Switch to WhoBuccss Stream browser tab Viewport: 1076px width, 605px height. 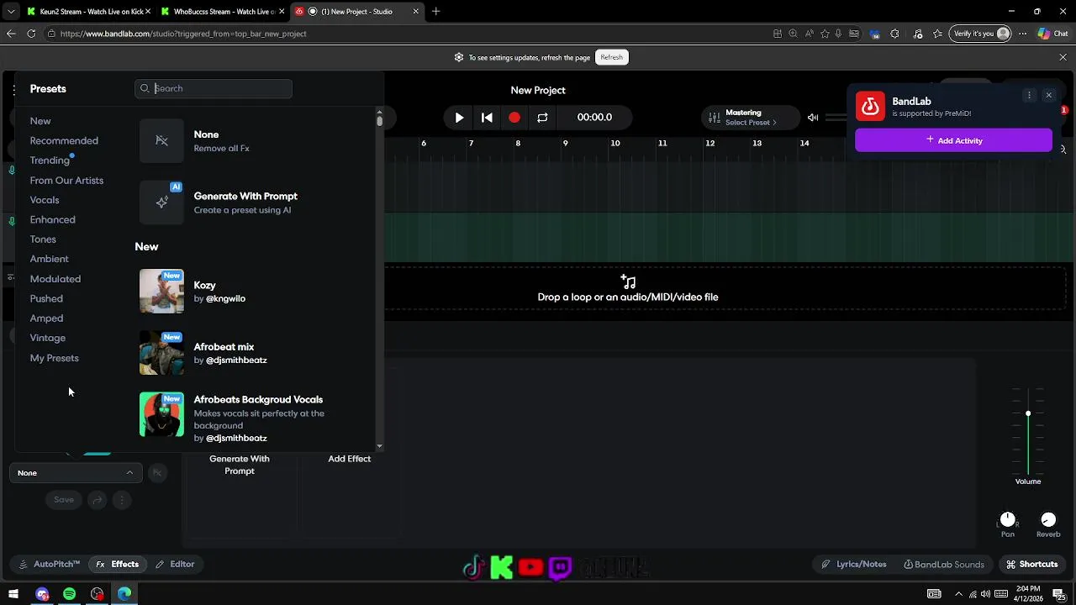(x=222, y=12)
